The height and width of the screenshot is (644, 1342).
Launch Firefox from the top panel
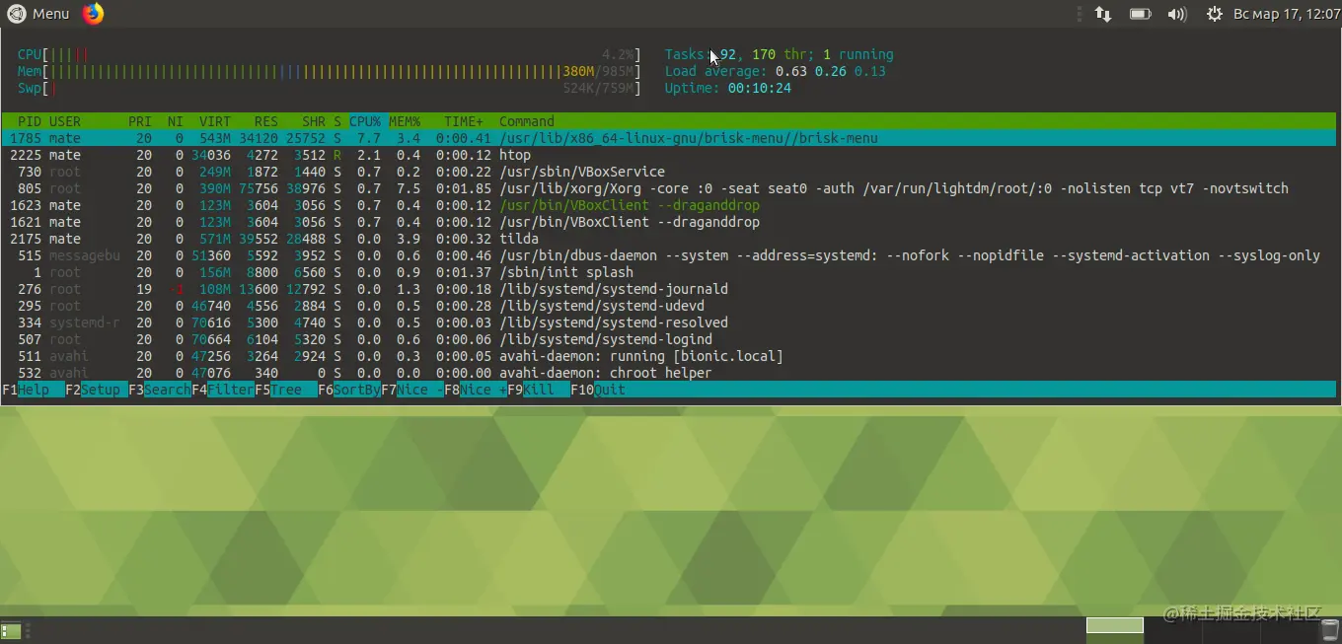[93, 14]
